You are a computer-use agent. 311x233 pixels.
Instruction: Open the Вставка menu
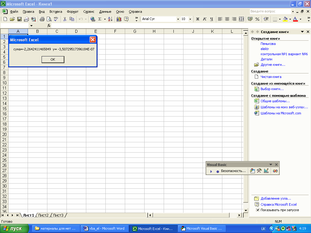point(56,12)
